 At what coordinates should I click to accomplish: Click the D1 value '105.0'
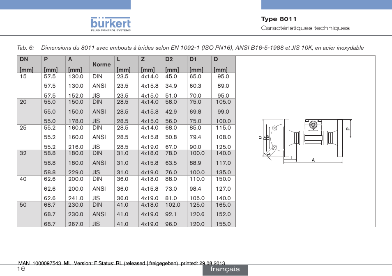tap(197, 198)
